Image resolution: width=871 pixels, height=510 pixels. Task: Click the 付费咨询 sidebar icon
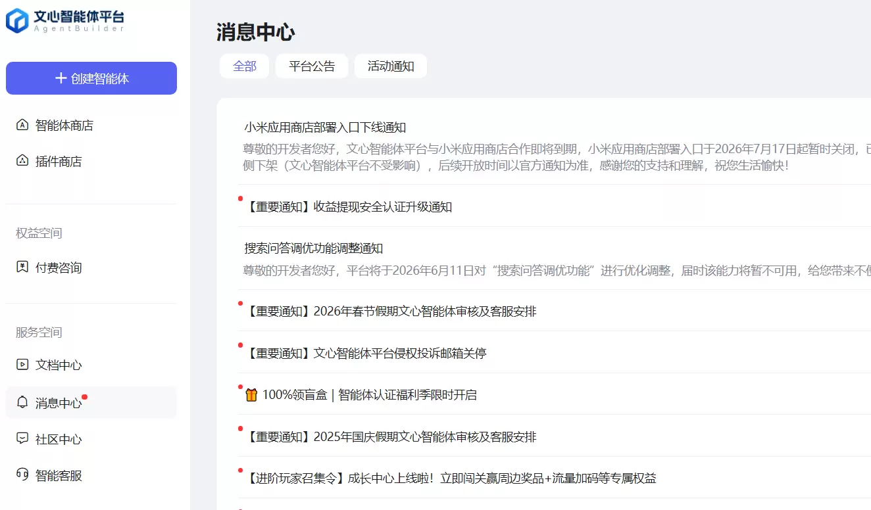click(22, 267)
